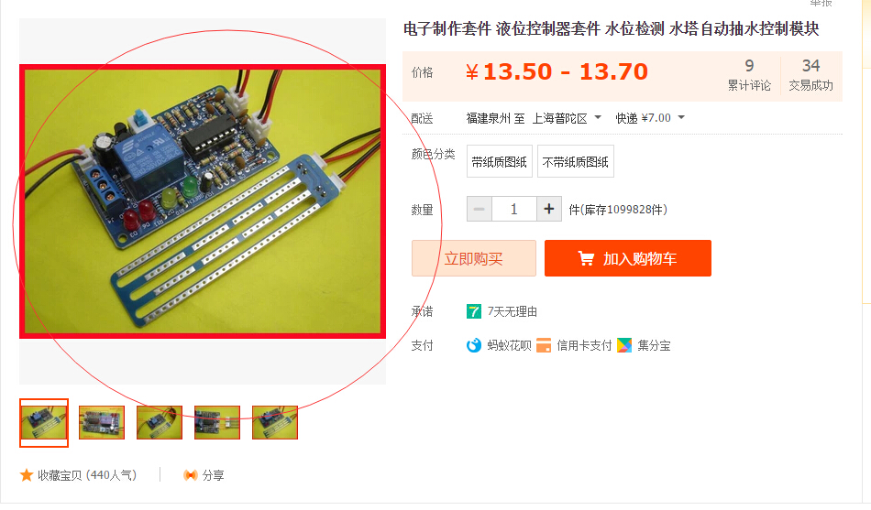Open the 9 累计评论 reviews tab
This screenshot has height=510, width=871.
pyautogui.click(x=749, y=75)
